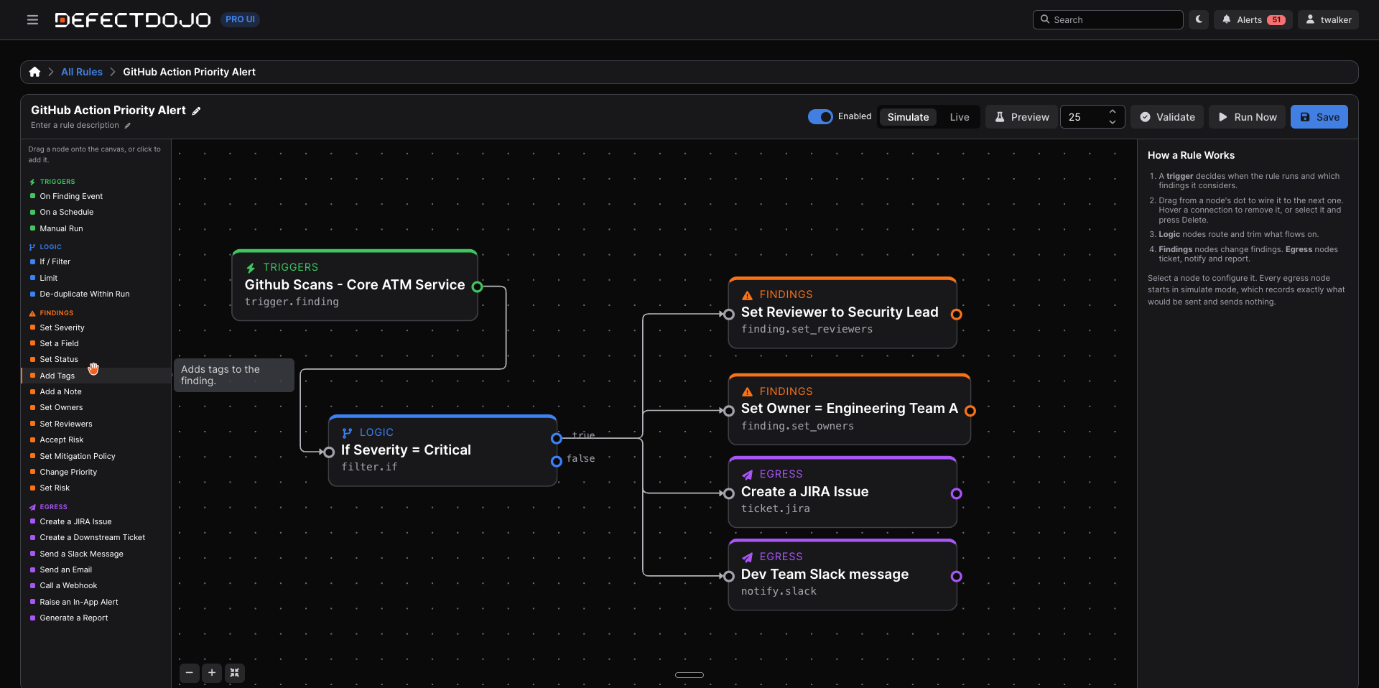The image size is (1379, 688).
Task: Add On Finding Event trigger node
Action: pyautogui.click(x=96, y=196)
